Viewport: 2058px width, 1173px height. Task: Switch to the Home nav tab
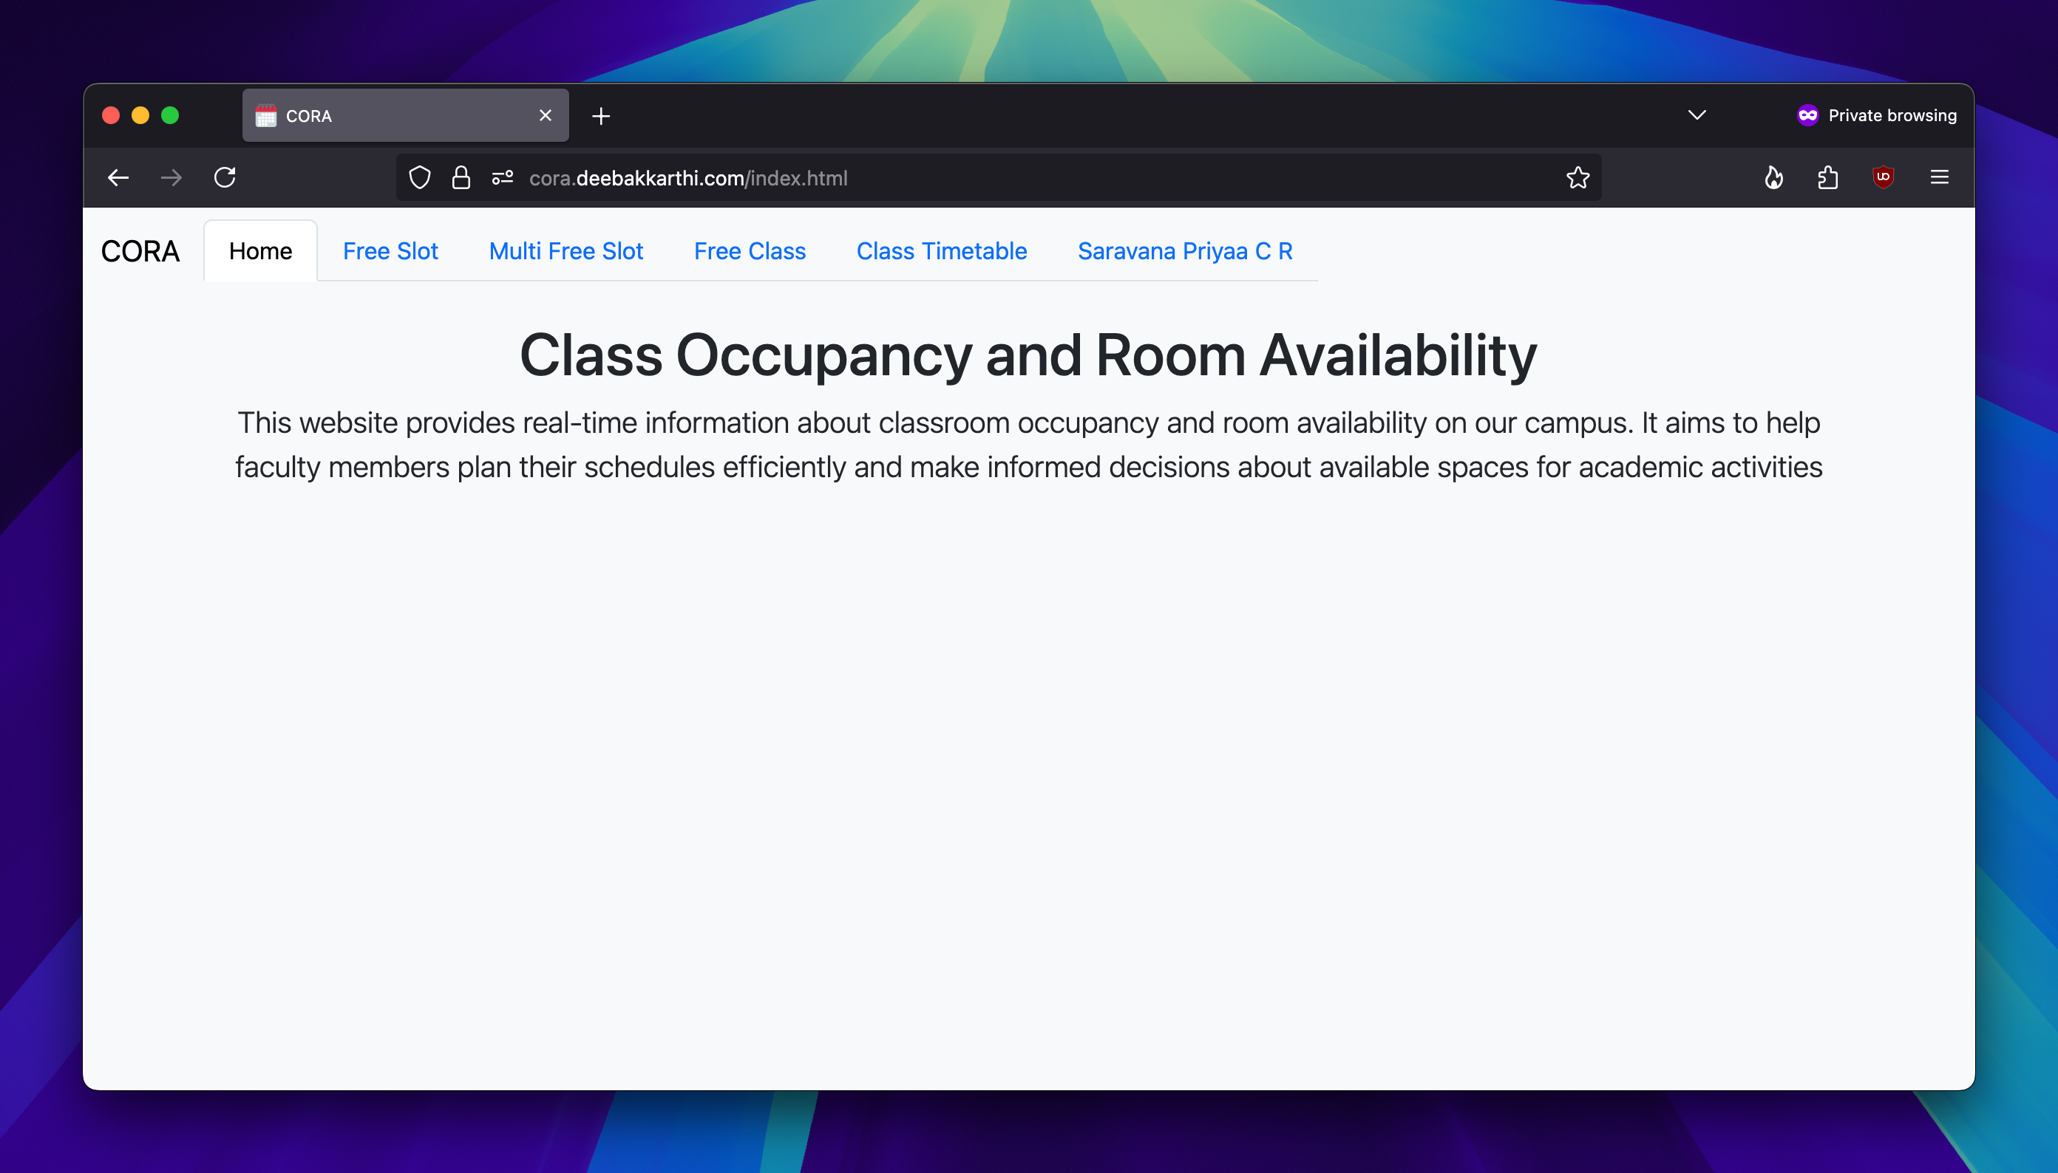(x=259, y=251)
